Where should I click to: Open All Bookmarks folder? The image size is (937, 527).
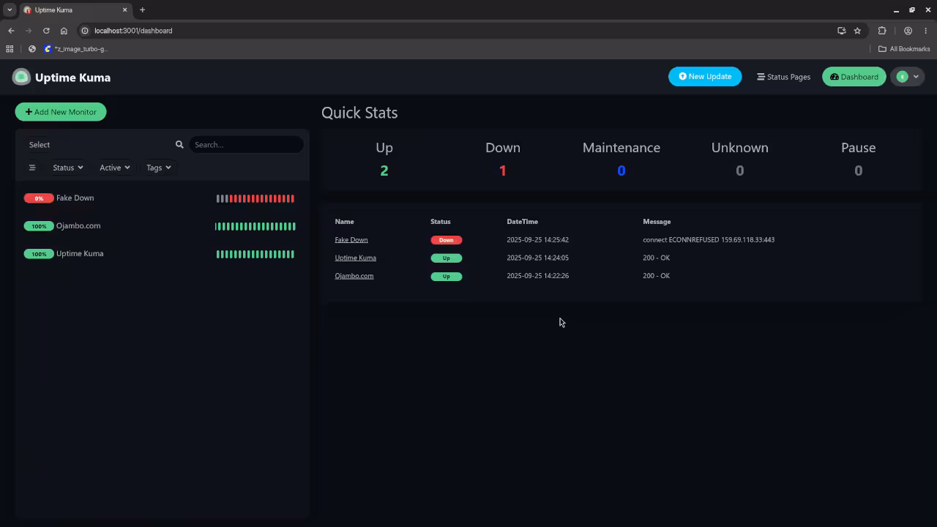[904, 49]
